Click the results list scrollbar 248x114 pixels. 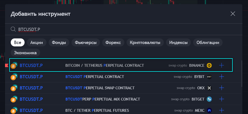242,74
